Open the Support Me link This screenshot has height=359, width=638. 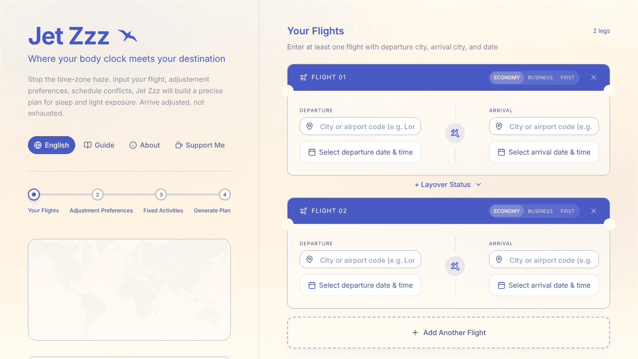tap(200, 145)
